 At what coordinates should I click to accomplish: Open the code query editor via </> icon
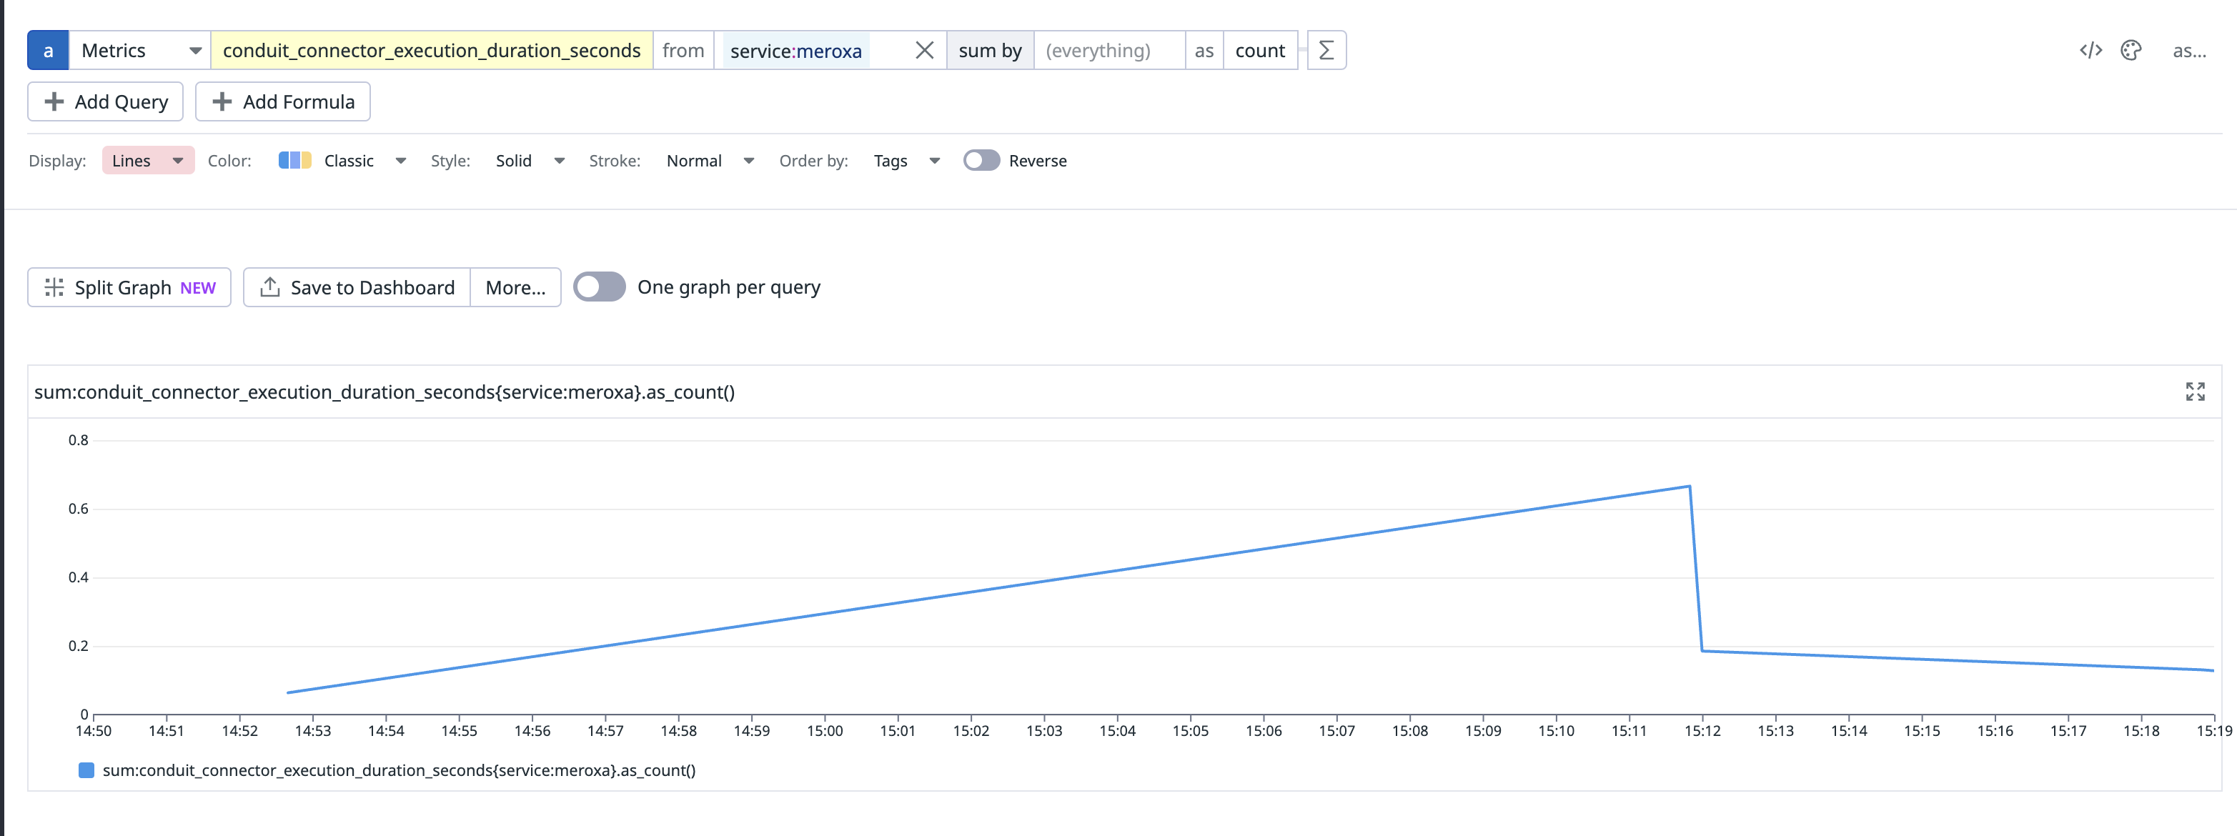[2092, 49]
